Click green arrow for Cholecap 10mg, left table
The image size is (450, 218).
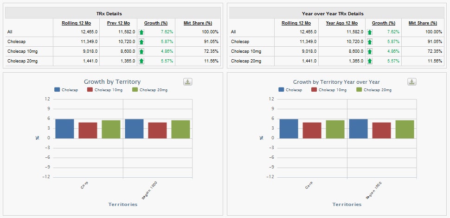click(x=141, y=51)
